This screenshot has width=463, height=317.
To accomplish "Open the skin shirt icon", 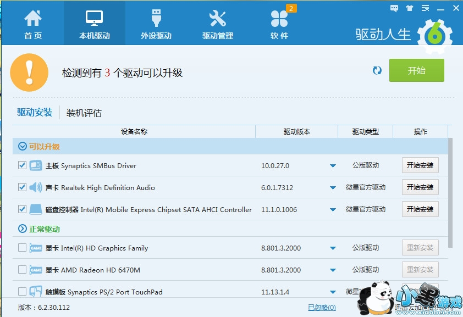I will pyautogui.click(x=409, y=8).
